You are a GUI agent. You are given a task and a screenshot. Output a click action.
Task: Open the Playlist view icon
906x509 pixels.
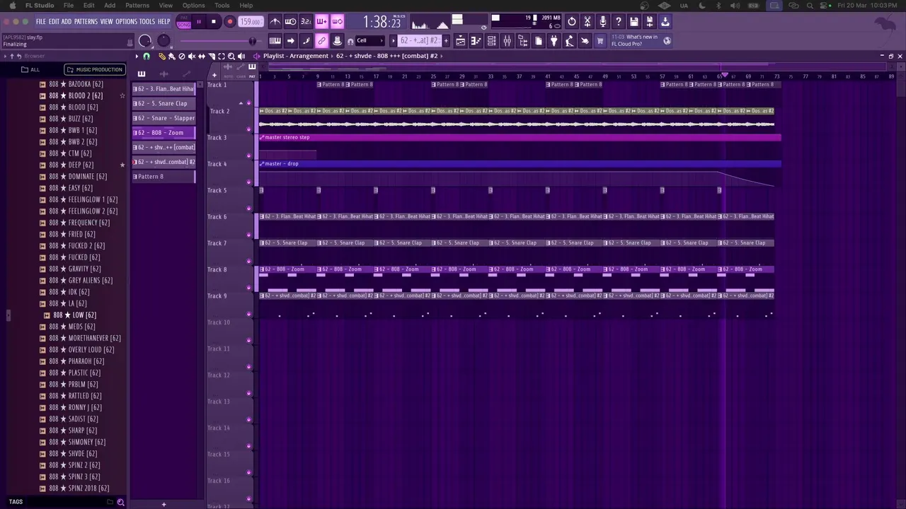(x=461, y=41)
